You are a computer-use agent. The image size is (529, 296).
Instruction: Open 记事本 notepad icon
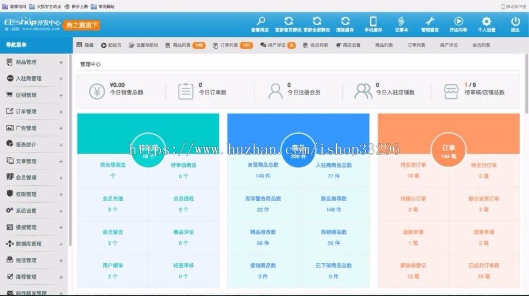click(401, 21)
